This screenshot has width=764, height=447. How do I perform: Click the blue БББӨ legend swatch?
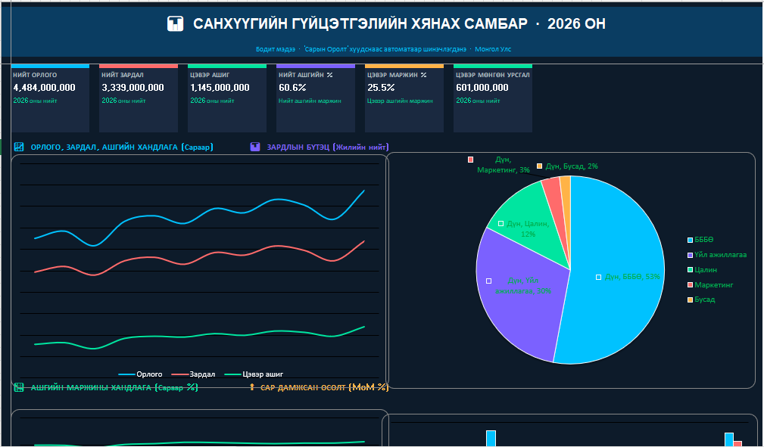tap(689, 240)
